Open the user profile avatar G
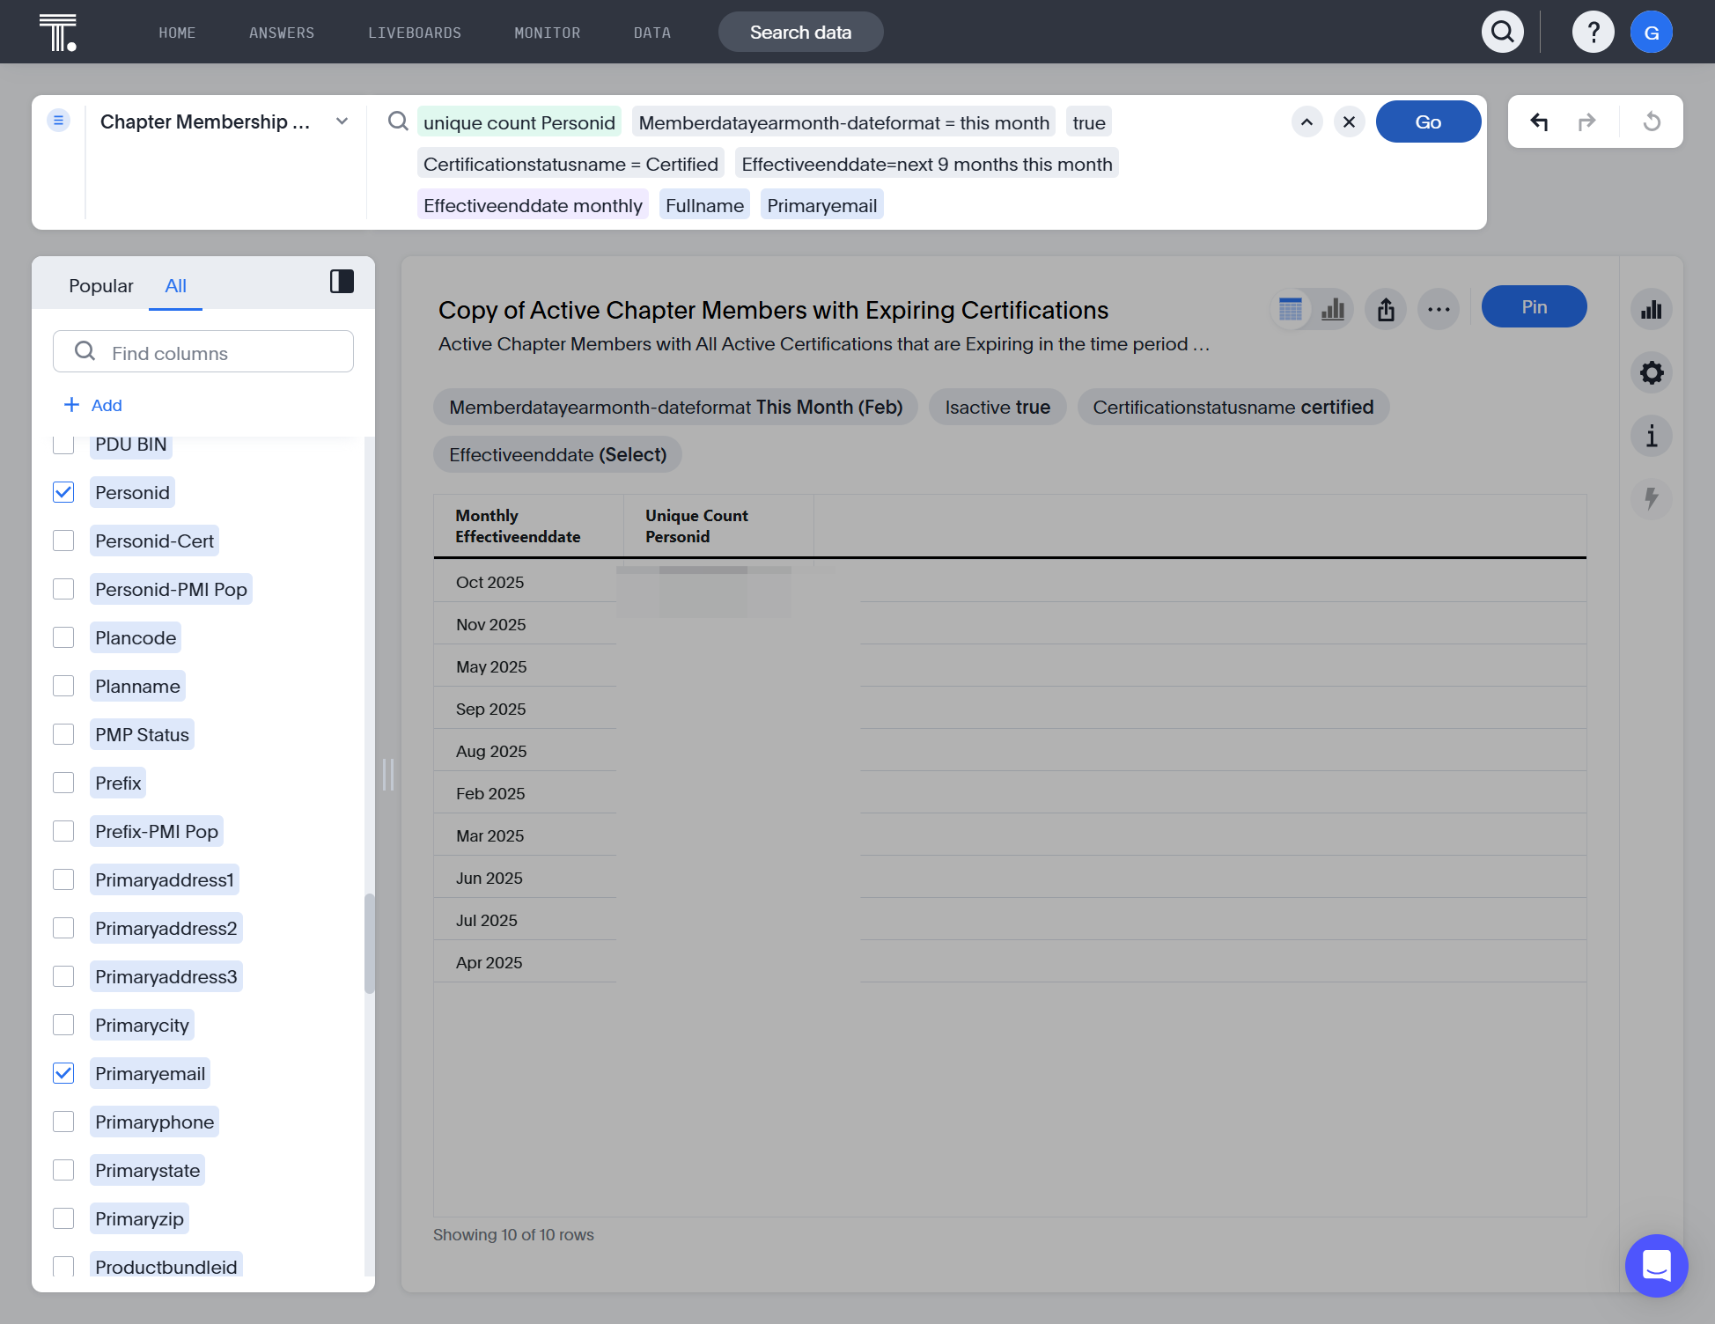1715x1324 pixels. (1652, 33)
